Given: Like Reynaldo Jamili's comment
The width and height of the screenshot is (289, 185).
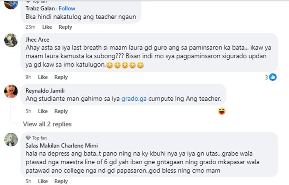Looking at the screenshot, I should [x=43, y=111].
